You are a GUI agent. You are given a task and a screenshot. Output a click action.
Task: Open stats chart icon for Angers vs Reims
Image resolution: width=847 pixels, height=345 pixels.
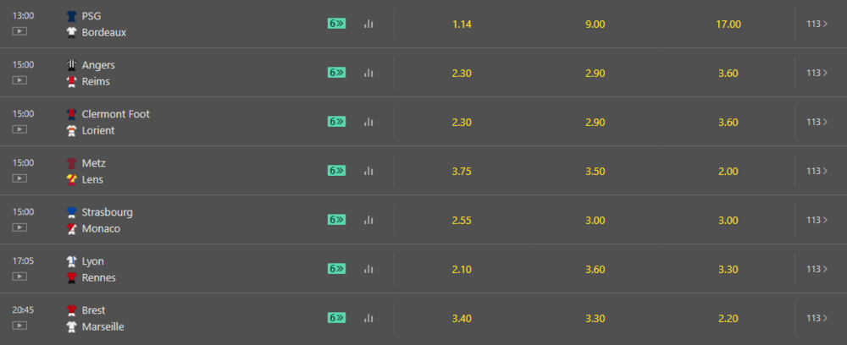coord(368,73)
